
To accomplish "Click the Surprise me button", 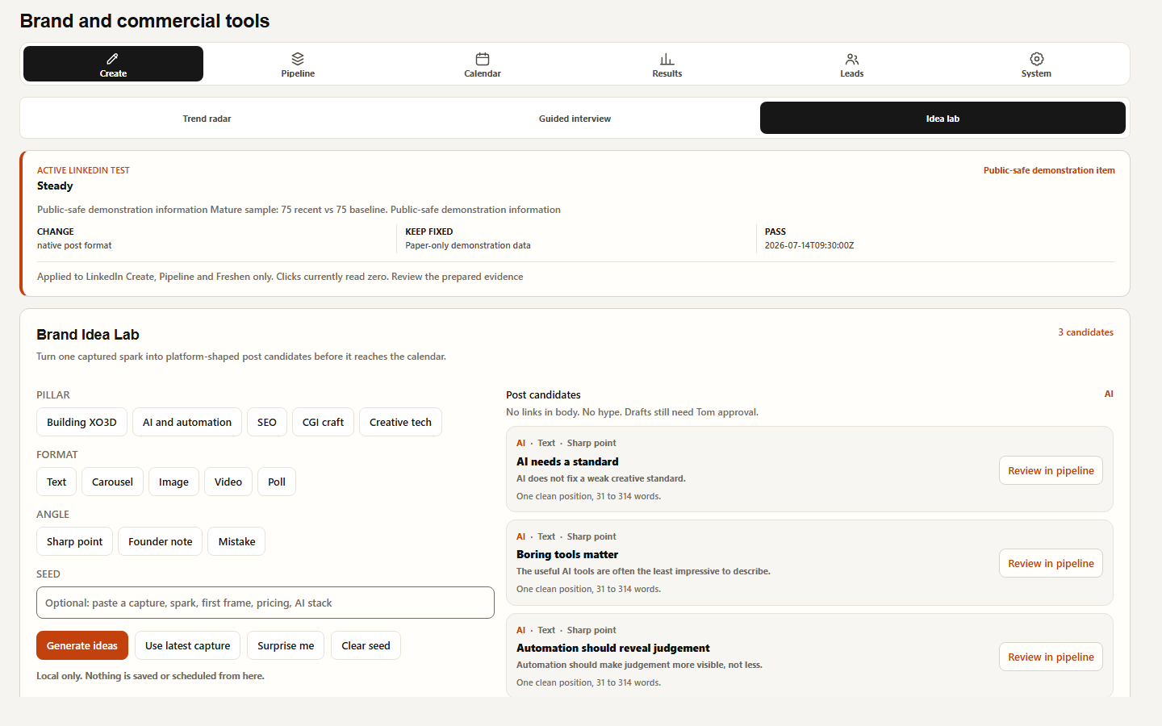I will click(x=286, y=645).
